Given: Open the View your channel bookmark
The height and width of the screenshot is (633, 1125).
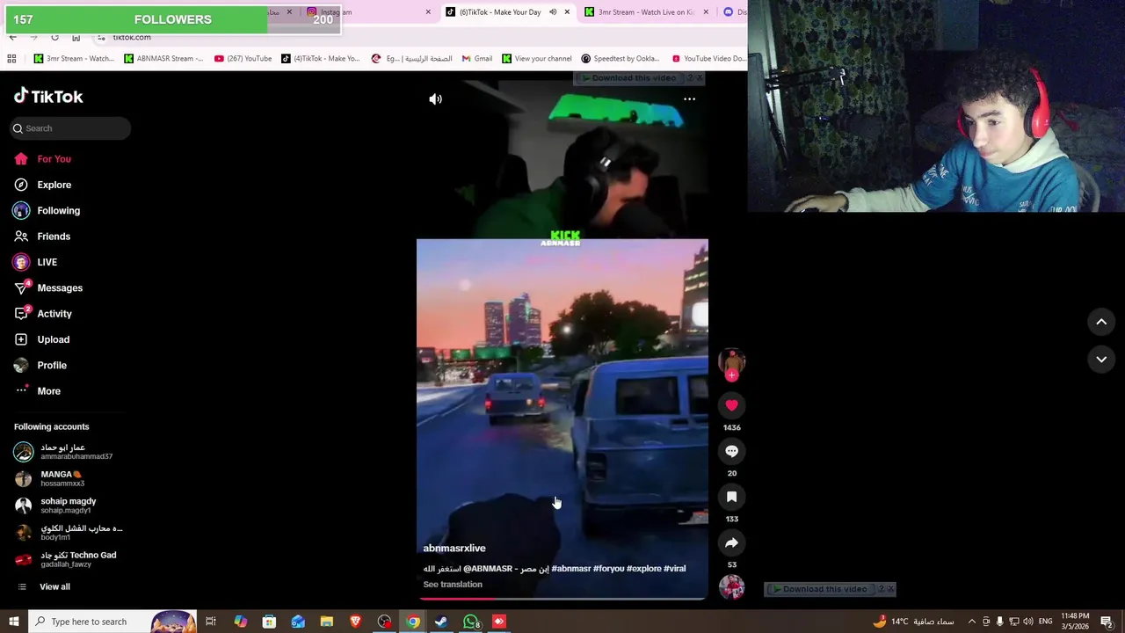Looking at the screenshot, I should pyautogui.click(x=537, y=59).
